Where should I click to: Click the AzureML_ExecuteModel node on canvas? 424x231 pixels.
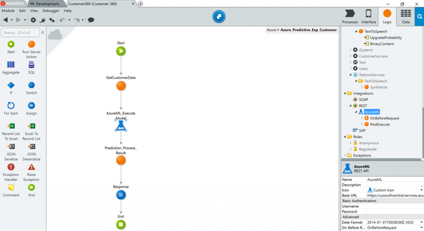[x=120, y=126]
